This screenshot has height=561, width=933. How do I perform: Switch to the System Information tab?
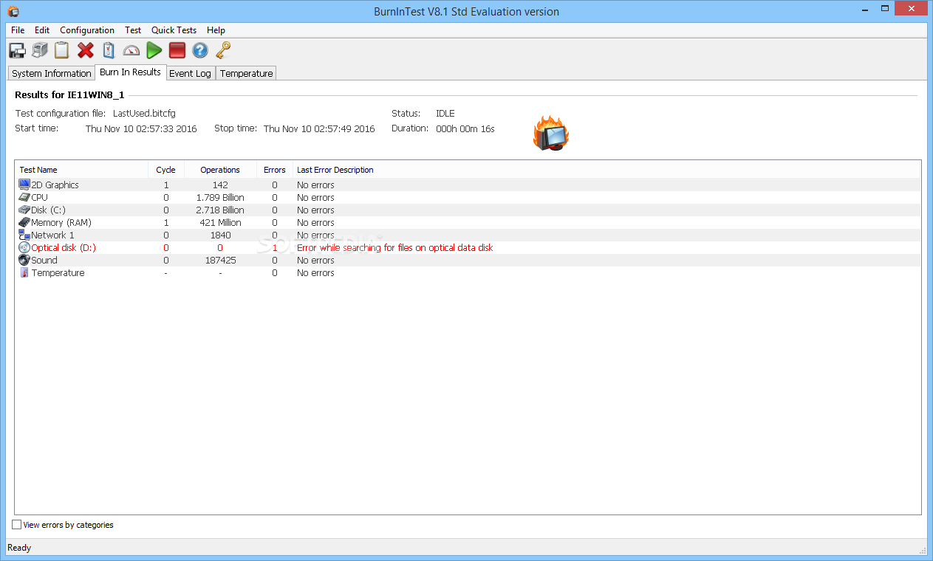click(52, 73)
